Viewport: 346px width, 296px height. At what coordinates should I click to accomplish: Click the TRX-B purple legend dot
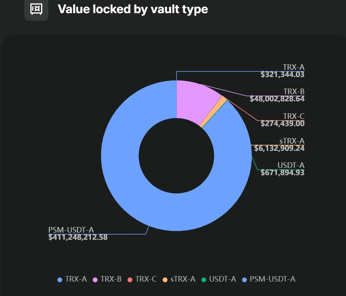pos(95,279)
